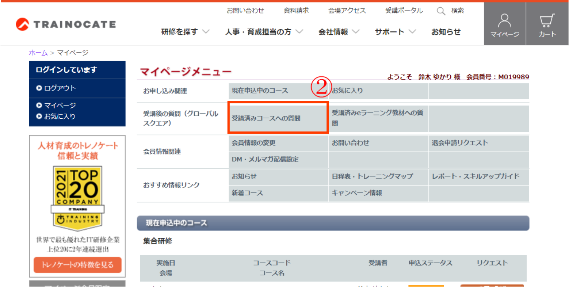This screenshot has width=569, height=287.
Task: Click the リクエスト column header
Action: (x=492, y=263)
